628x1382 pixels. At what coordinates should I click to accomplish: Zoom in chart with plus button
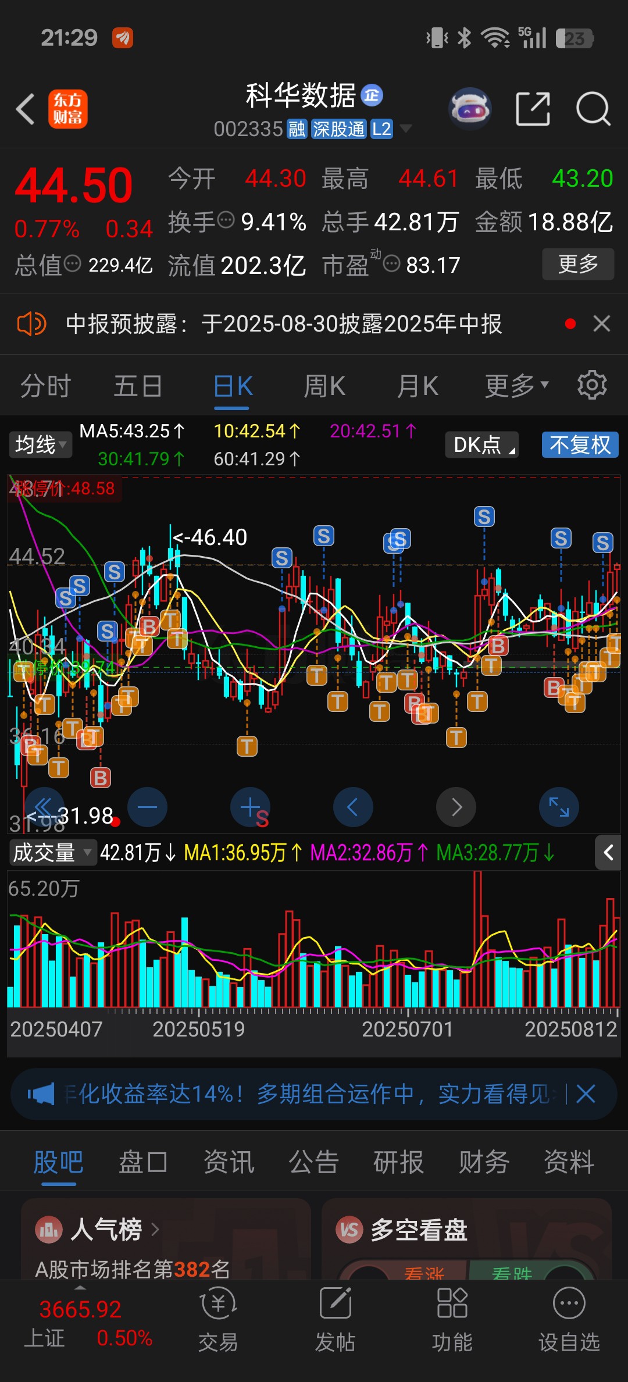coord(250,807)
